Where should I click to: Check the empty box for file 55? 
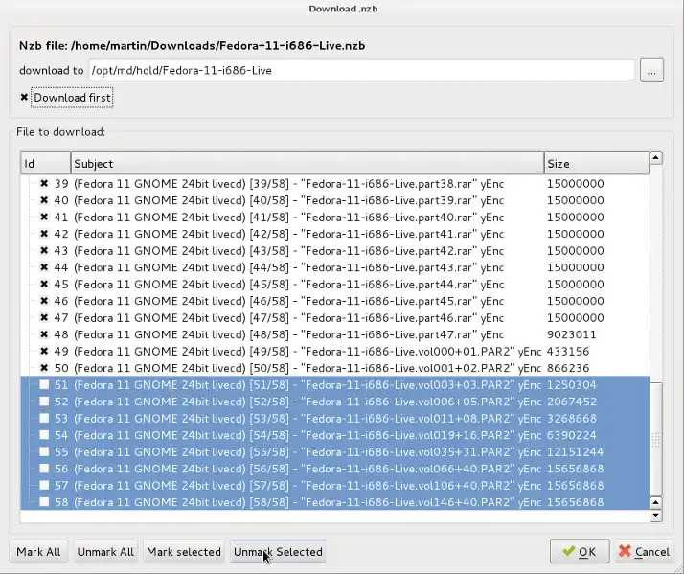(x=44, y=451)
